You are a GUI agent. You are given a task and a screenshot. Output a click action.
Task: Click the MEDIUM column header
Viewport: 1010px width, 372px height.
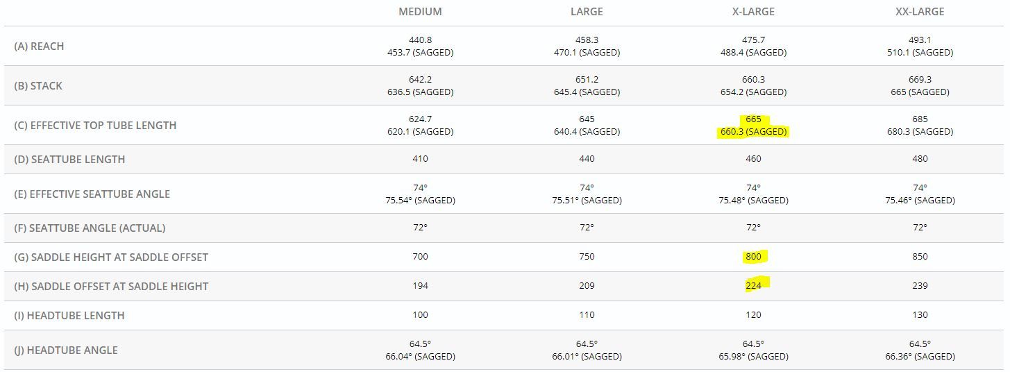click(420, 12)
